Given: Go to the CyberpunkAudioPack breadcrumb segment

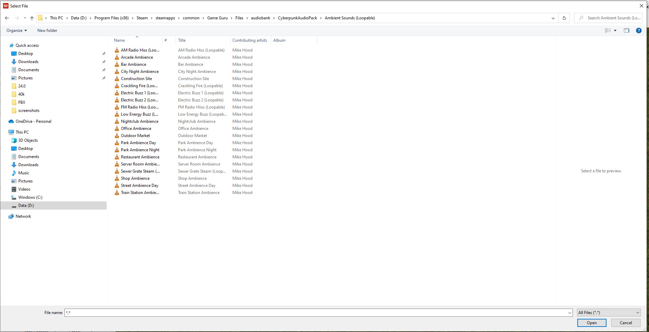Looking at the screenshot, I should (x=297, y=18).
